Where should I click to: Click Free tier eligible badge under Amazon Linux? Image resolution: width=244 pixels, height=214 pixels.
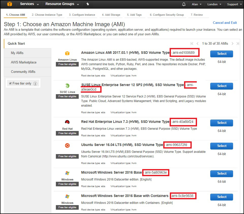click(x=67, y=64)
